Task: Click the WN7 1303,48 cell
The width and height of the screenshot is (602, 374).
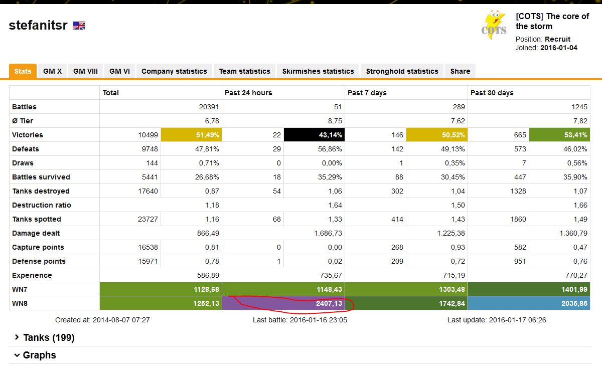Action: coord(406,289)
